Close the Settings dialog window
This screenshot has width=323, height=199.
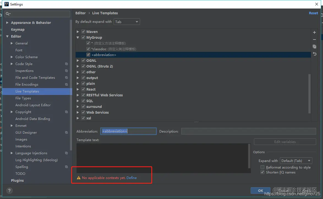tap(317, 4)
